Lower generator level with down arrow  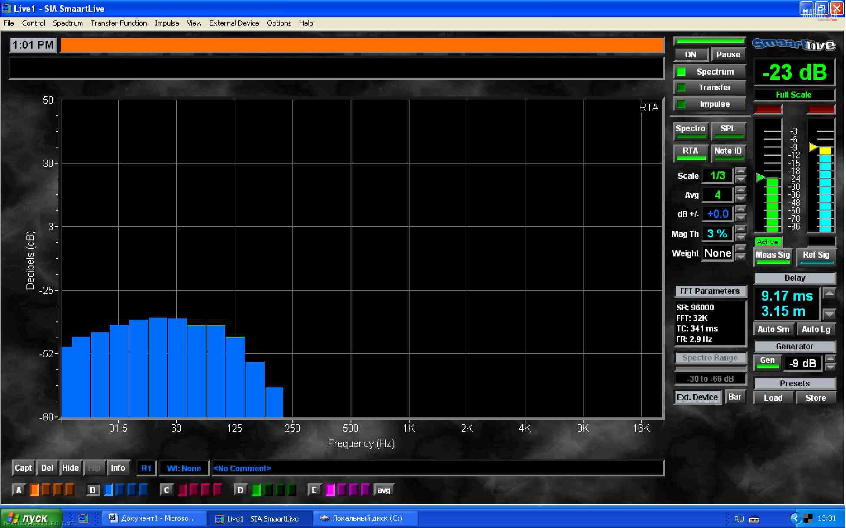(830, 367)
